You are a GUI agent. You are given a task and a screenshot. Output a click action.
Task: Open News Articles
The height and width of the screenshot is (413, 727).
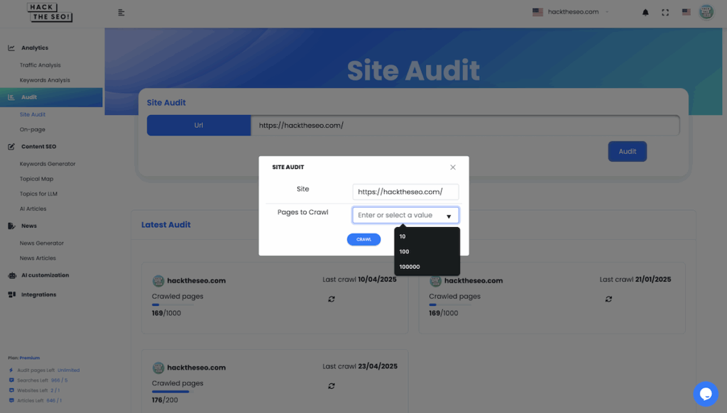coord(38,258)
